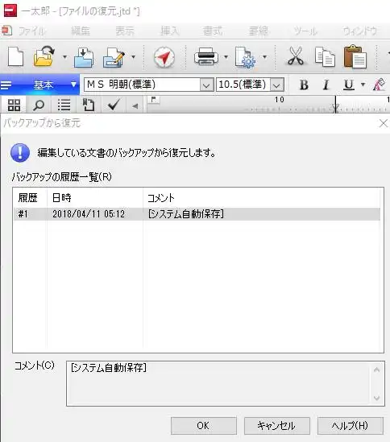Open the 書式 menu
This screenshot has height=442, width=390.
214,31
